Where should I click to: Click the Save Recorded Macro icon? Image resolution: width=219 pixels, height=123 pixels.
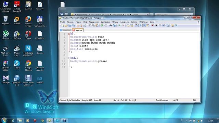167,25
